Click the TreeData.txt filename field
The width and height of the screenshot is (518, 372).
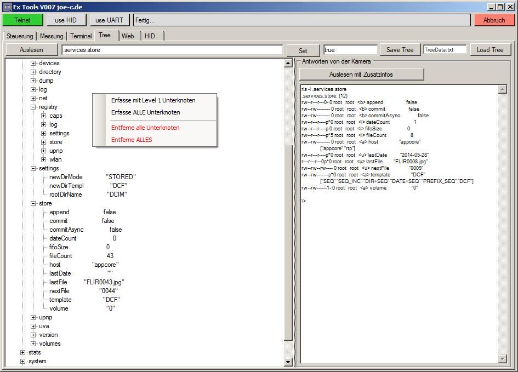click(x=445, y=50)
